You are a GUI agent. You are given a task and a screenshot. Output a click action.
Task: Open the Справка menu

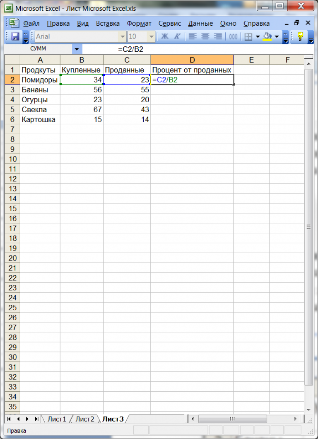pos(257,24)
